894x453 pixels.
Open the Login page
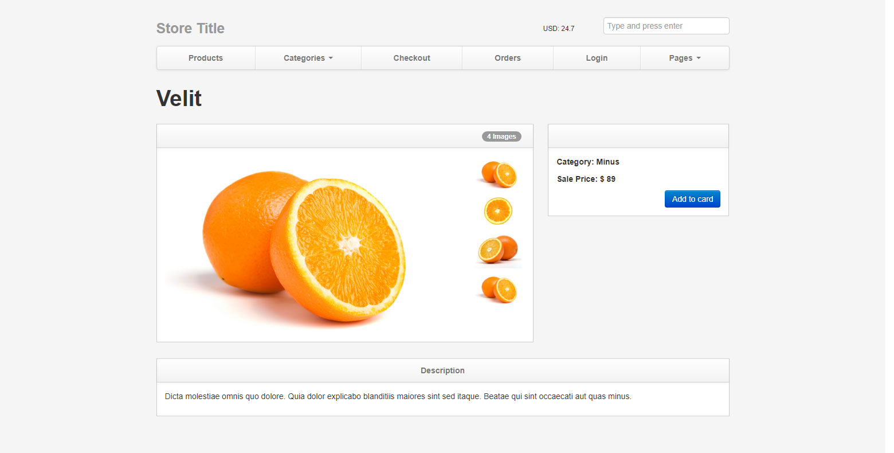(x=597, y=58)
